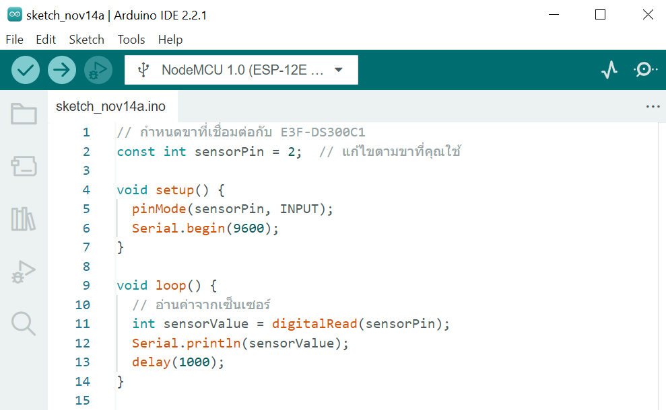Screen dimensions: 666x410
Task: Click line number 5 in the gutter
Action: [86, 209]
